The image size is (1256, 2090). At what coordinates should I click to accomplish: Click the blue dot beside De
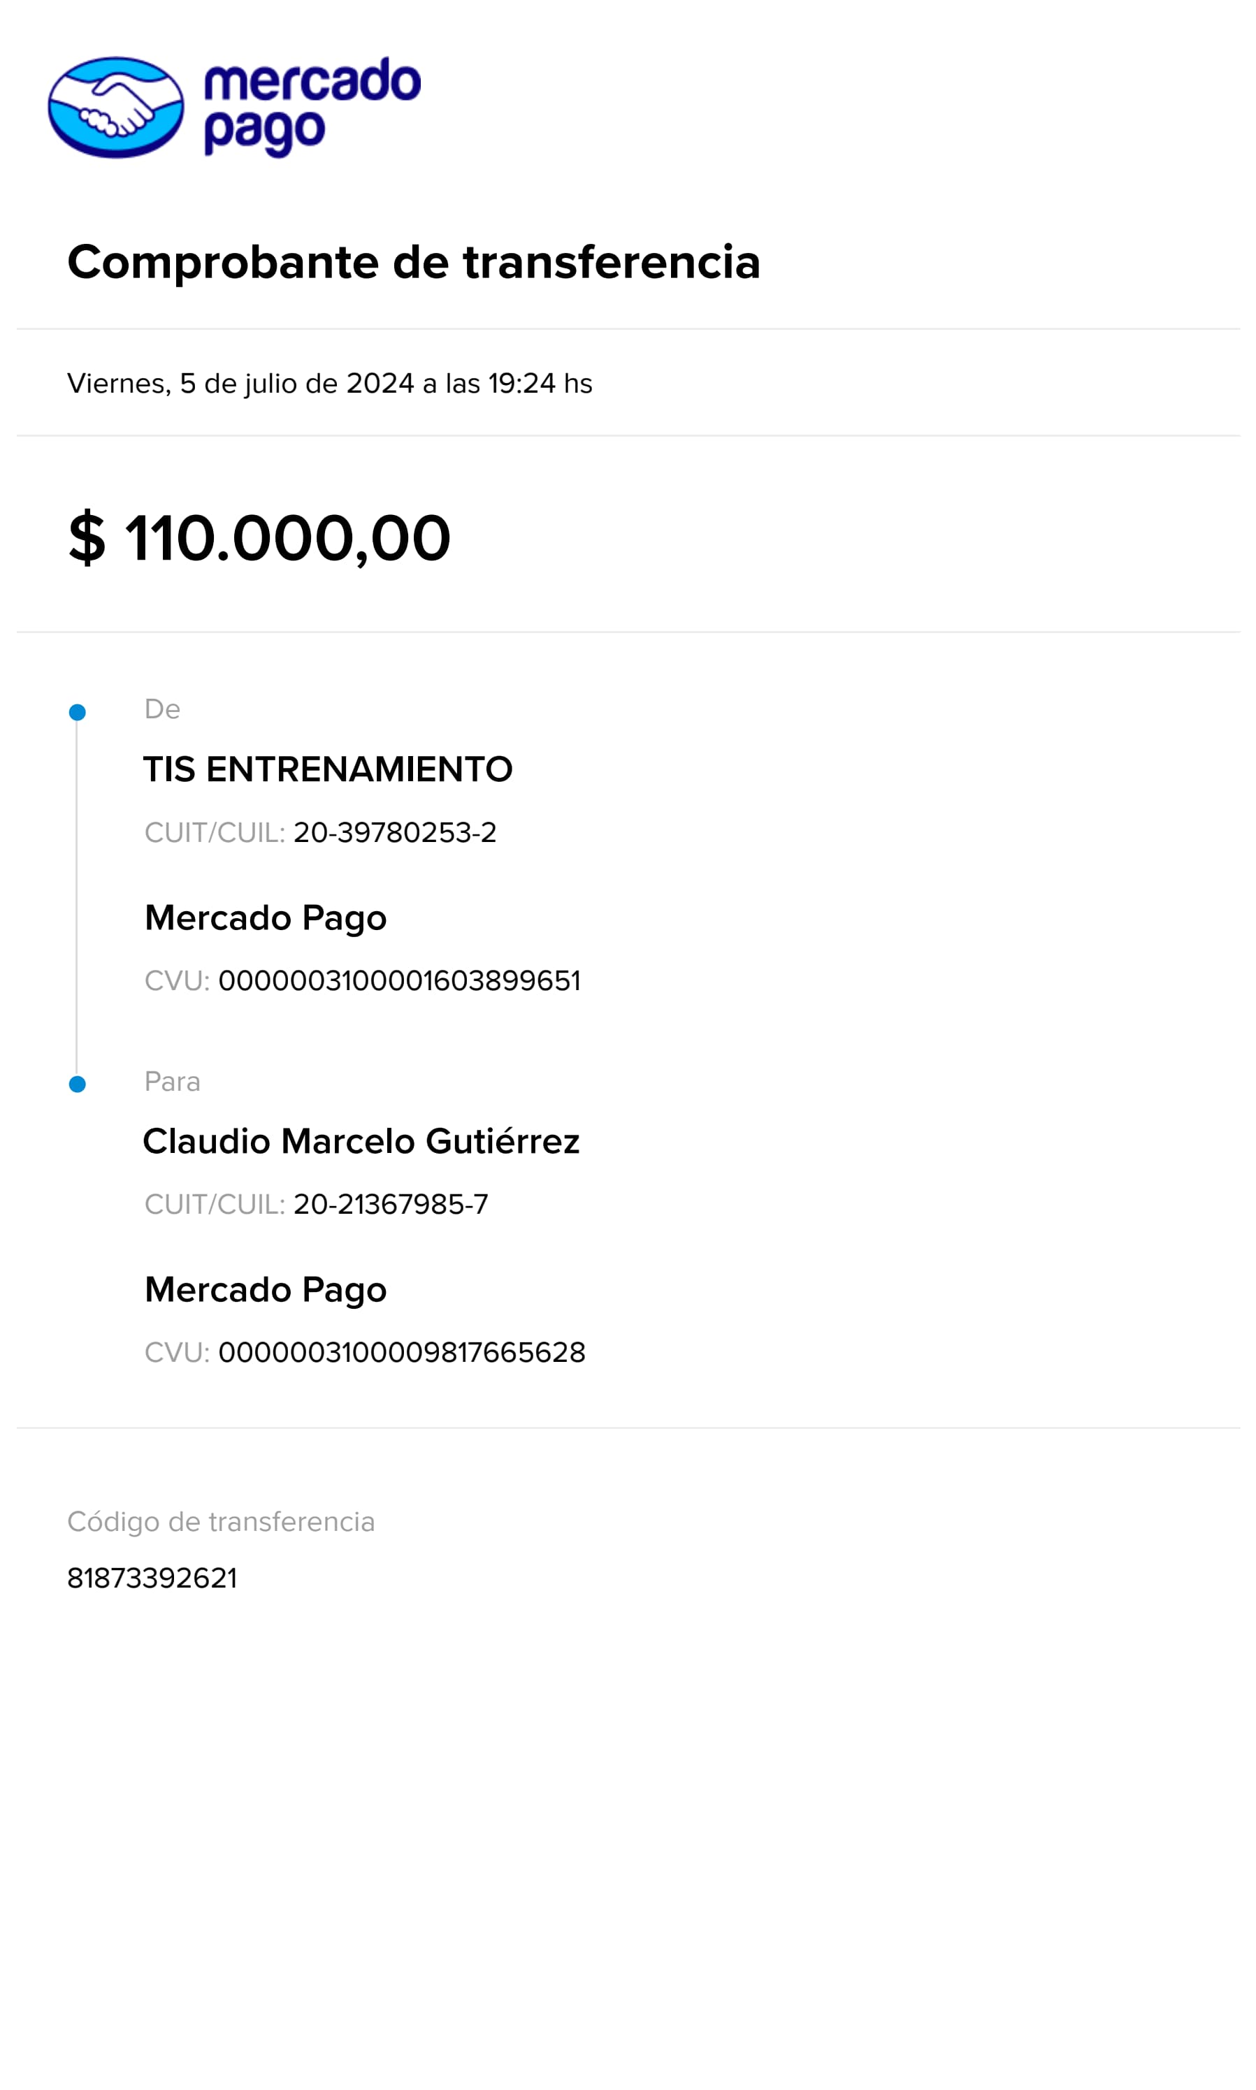[77, 713]
